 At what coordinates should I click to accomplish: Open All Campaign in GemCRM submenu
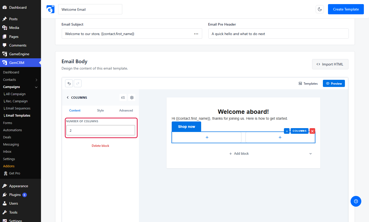pos(16,94)
